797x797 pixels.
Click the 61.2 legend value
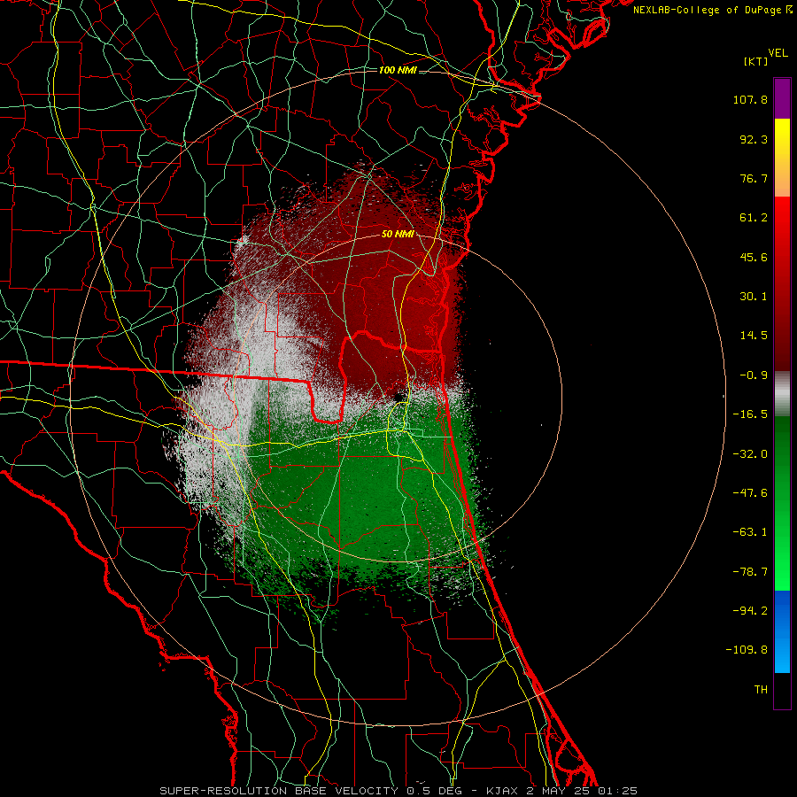[754, 218]
